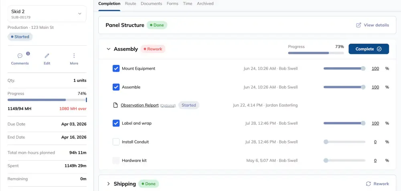
Task: Click the Assembly 73% progress bar
Action: click(316, 53)
